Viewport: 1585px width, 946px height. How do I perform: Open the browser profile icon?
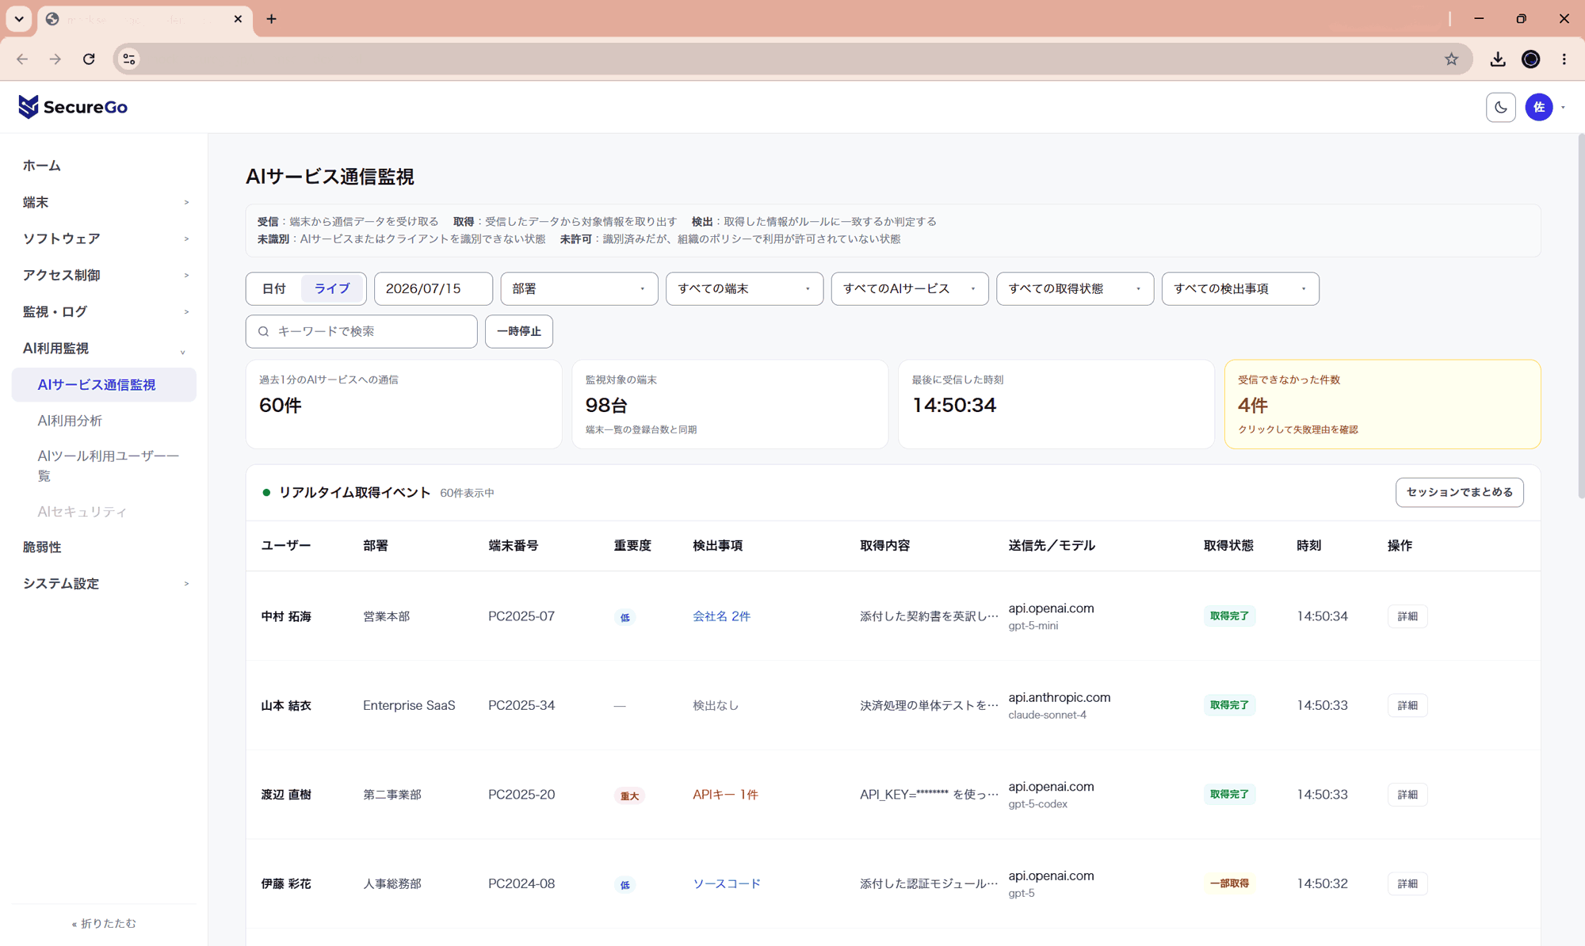[x=1530, y=59]
